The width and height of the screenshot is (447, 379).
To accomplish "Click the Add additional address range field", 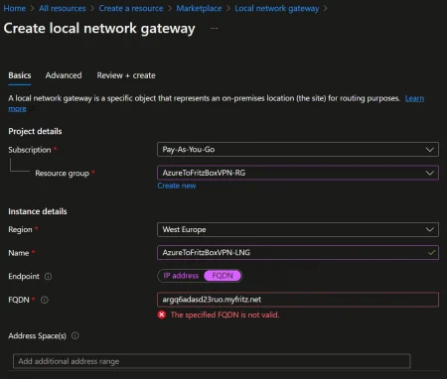I will coord(212,361).
